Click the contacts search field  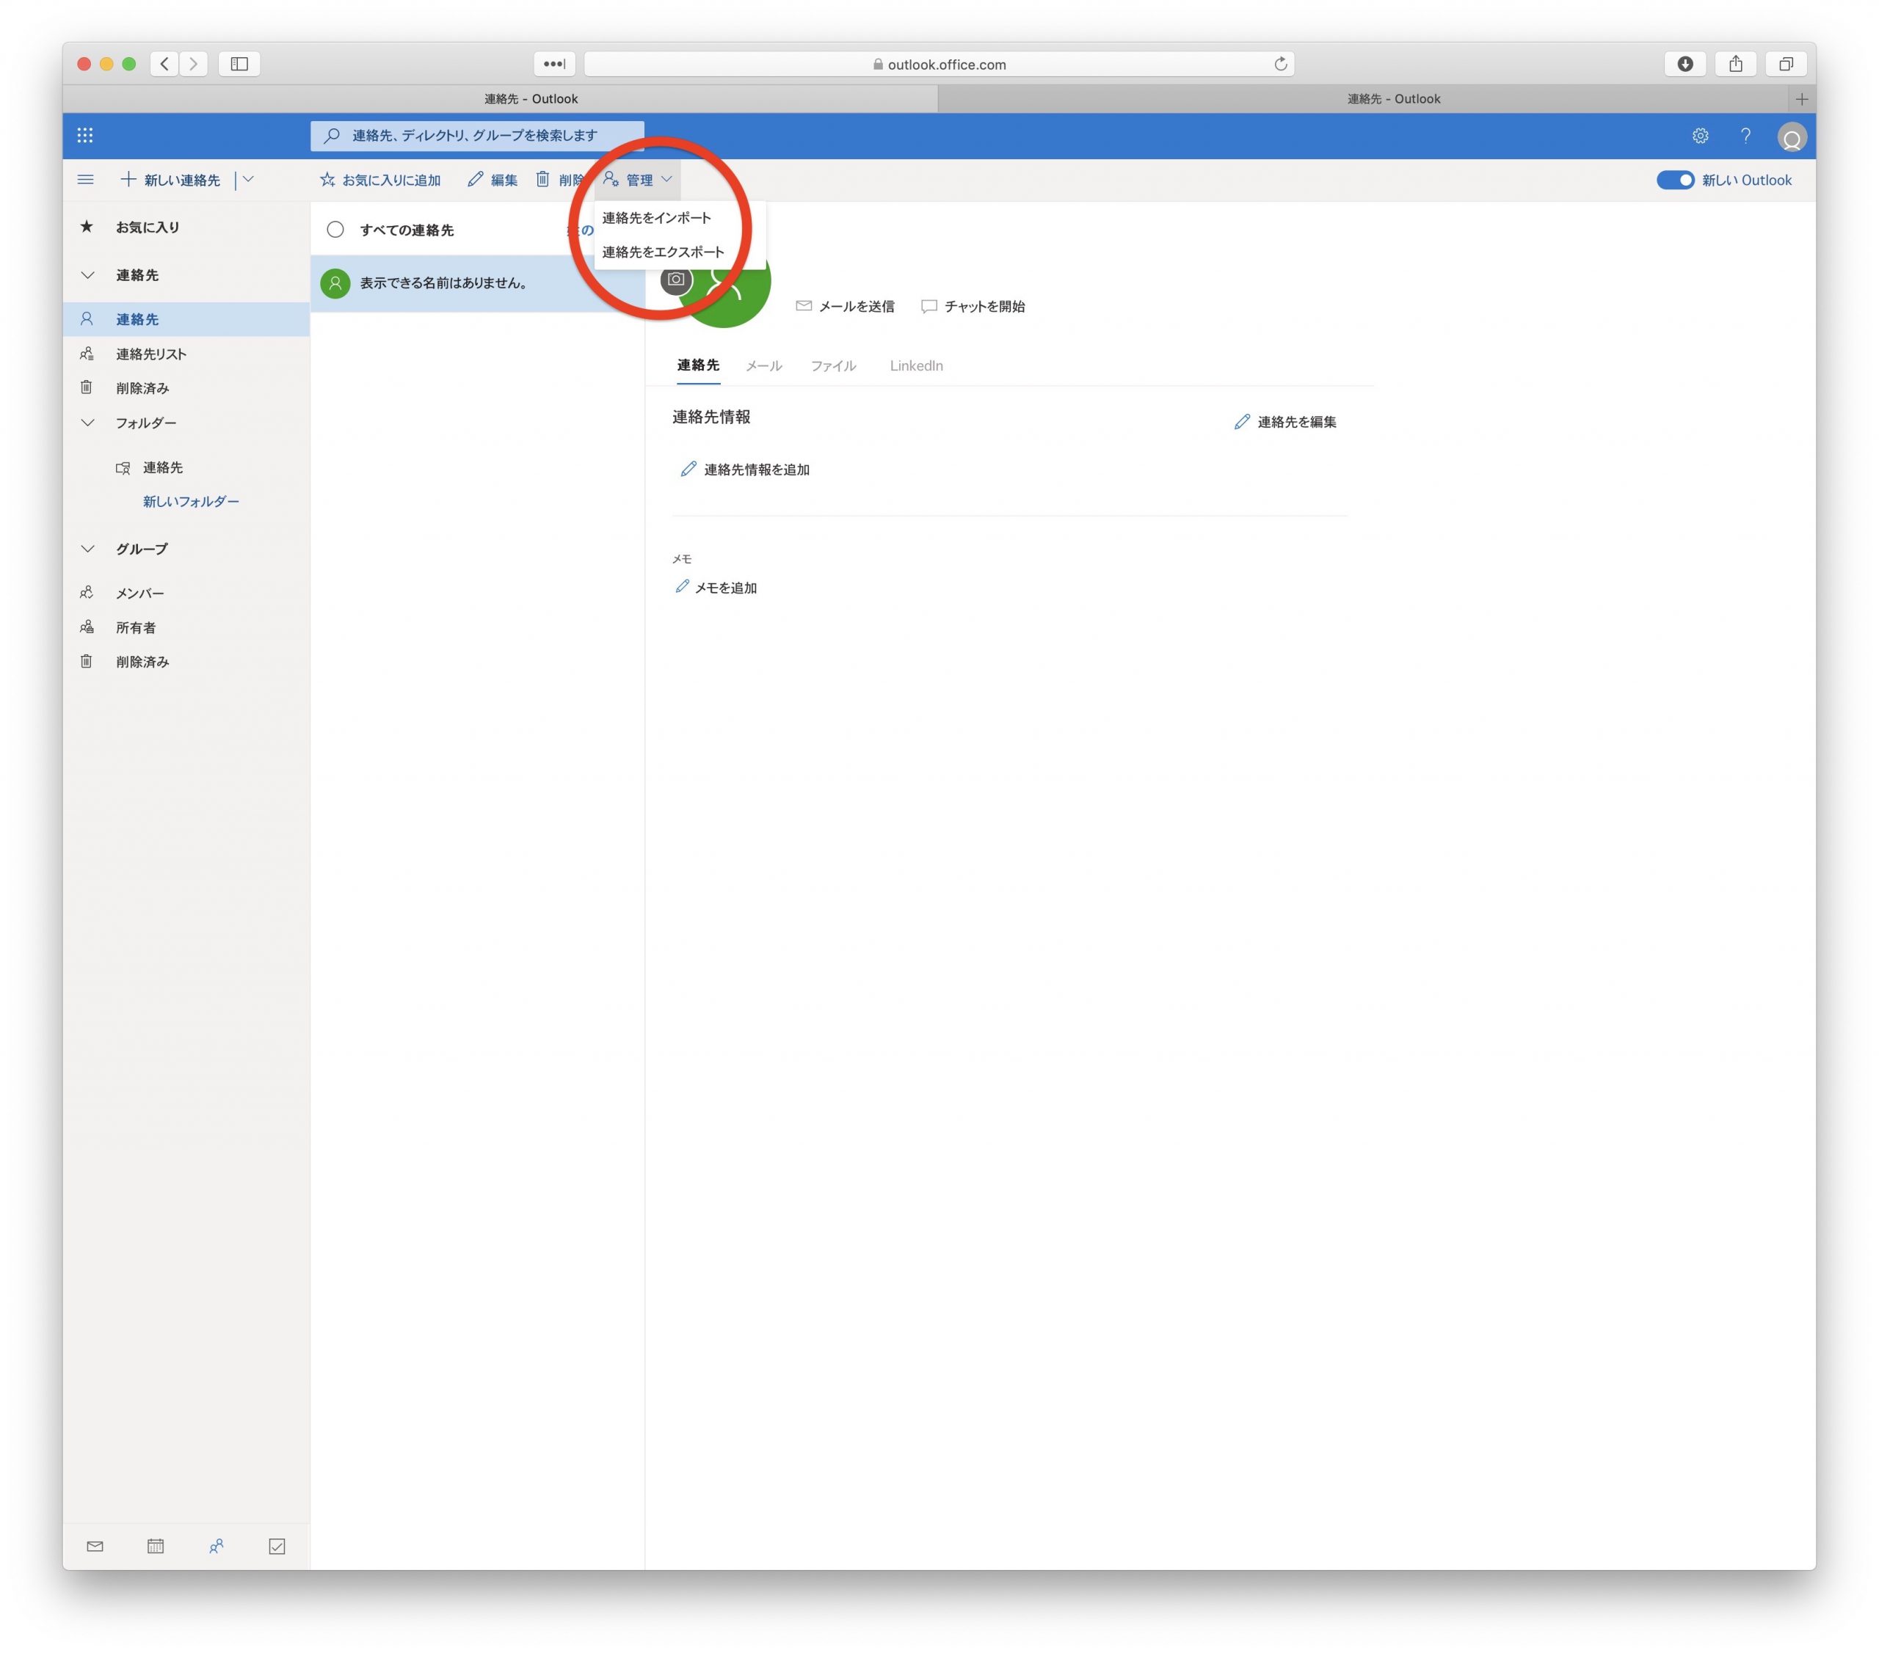(x=478, y=136)
